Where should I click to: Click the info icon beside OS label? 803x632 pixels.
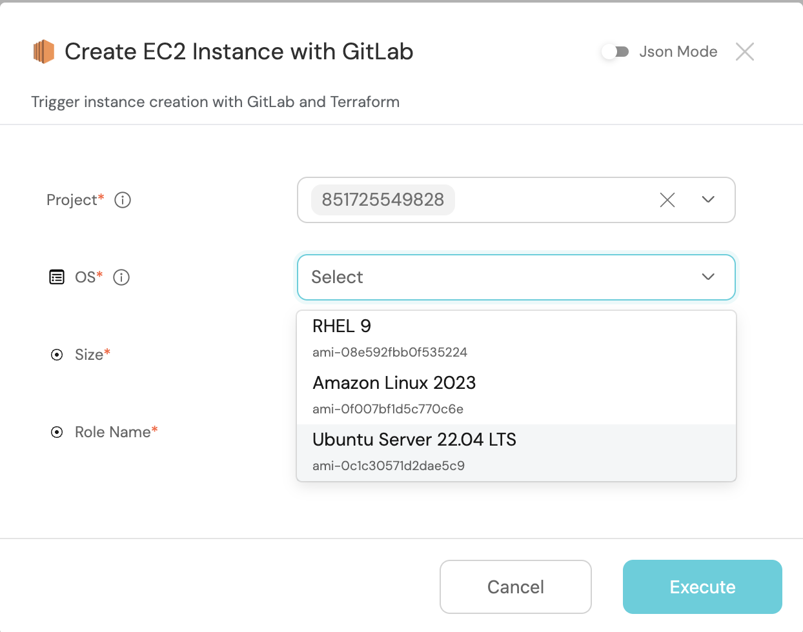[121, 277]
